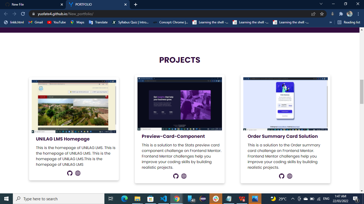
Task: Open Slack from the taskbar
Action: [216, 199]
